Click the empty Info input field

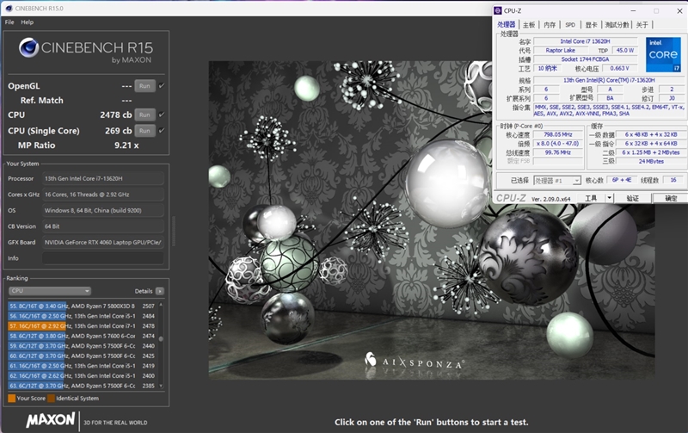pos(103,257)
